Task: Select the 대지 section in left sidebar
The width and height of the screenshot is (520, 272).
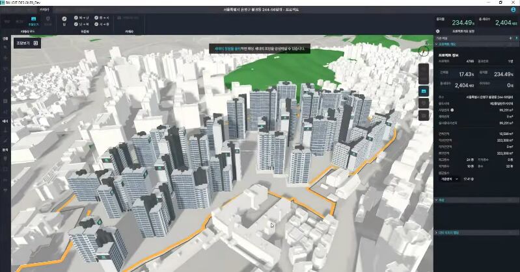Action: click(5, 121)
